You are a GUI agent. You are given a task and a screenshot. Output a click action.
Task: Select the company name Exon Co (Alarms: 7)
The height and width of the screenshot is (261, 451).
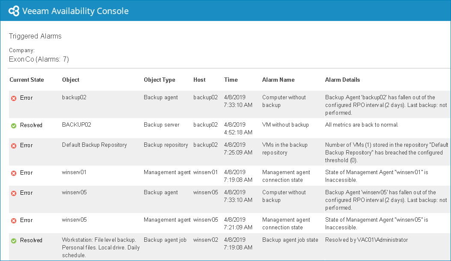[39, 59]
